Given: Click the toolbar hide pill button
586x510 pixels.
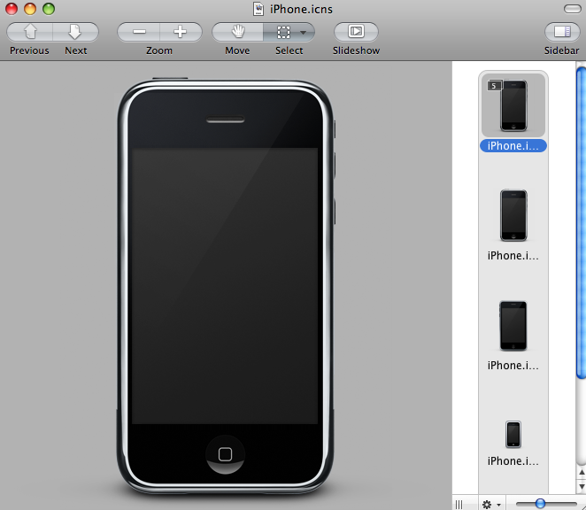Looking at the screenshot, I should tap(572, 9).
